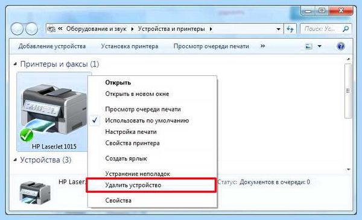Open Настройка печати from context menu
This screenshot has height=220, width=362.
point(152,131)
